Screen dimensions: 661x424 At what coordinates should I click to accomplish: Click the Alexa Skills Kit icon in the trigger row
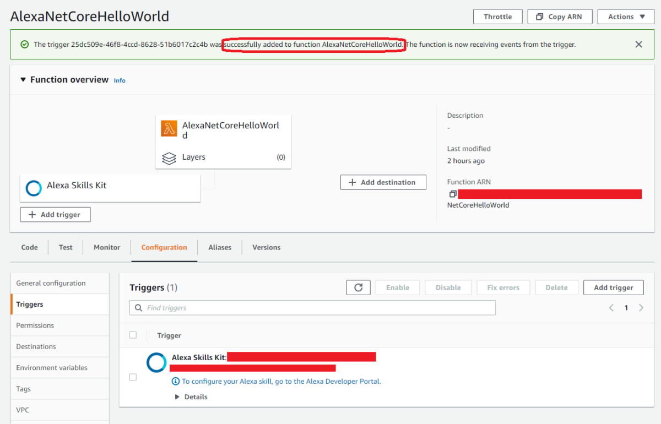[x=156, y=362]
